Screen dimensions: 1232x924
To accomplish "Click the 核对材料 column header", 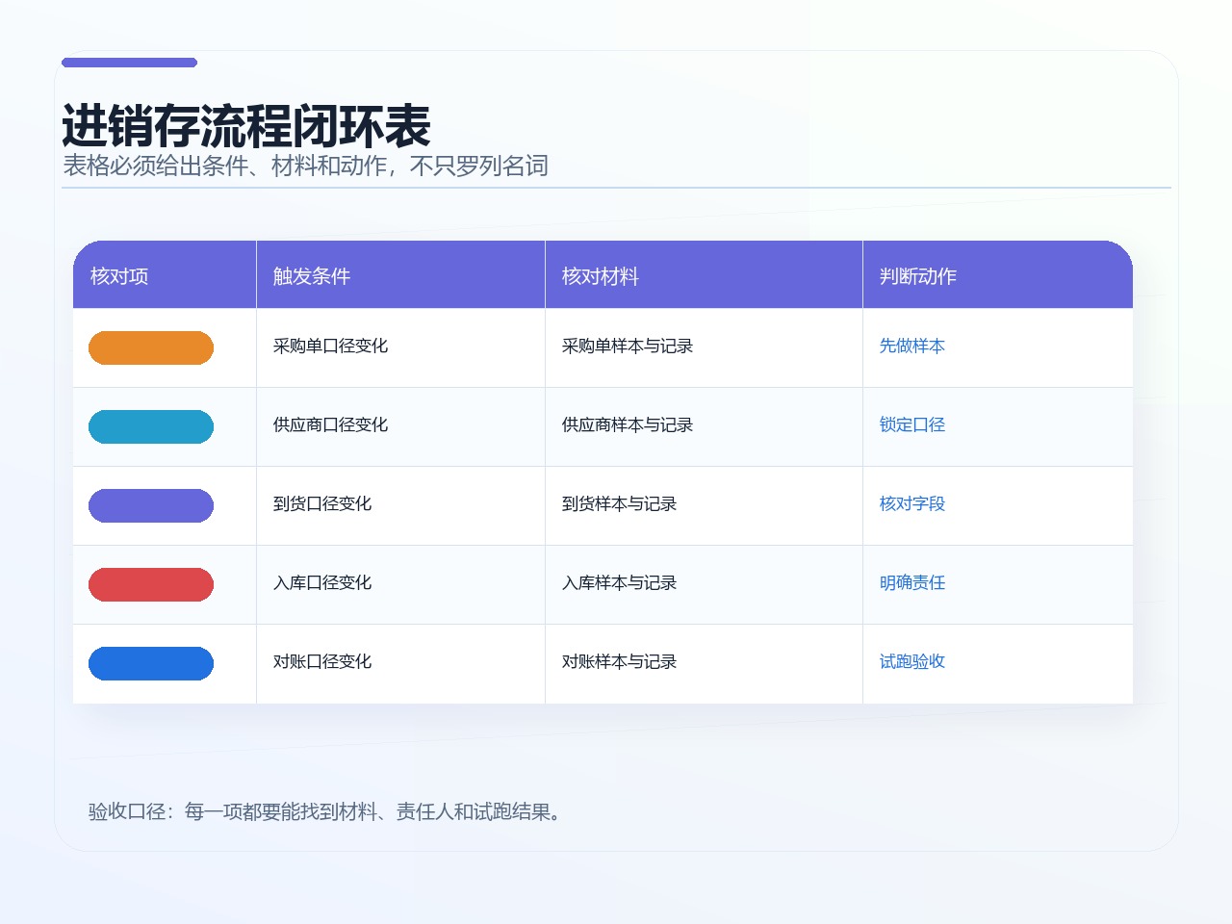I will [x=704, y=275].
